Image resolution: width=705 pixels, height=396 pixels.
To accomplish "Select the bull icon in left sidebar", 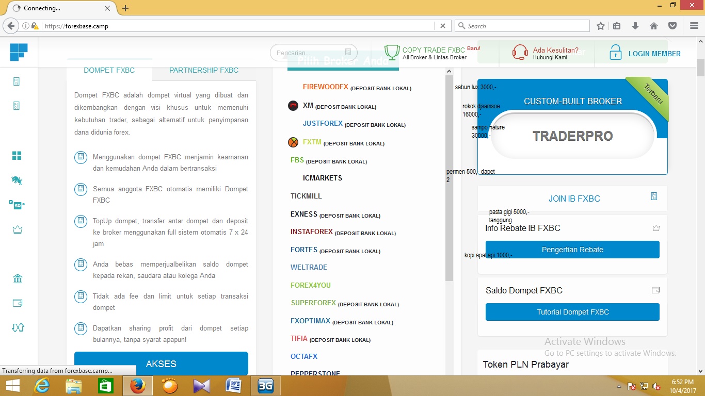I will click(x=17, y=180).
